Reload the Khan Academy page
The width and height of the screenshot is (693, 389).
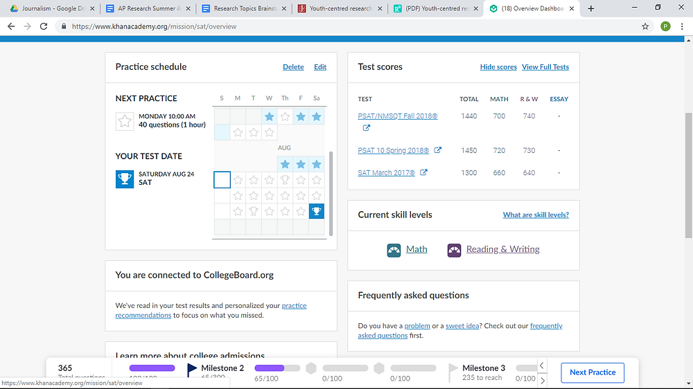click(x=43, y=26)
